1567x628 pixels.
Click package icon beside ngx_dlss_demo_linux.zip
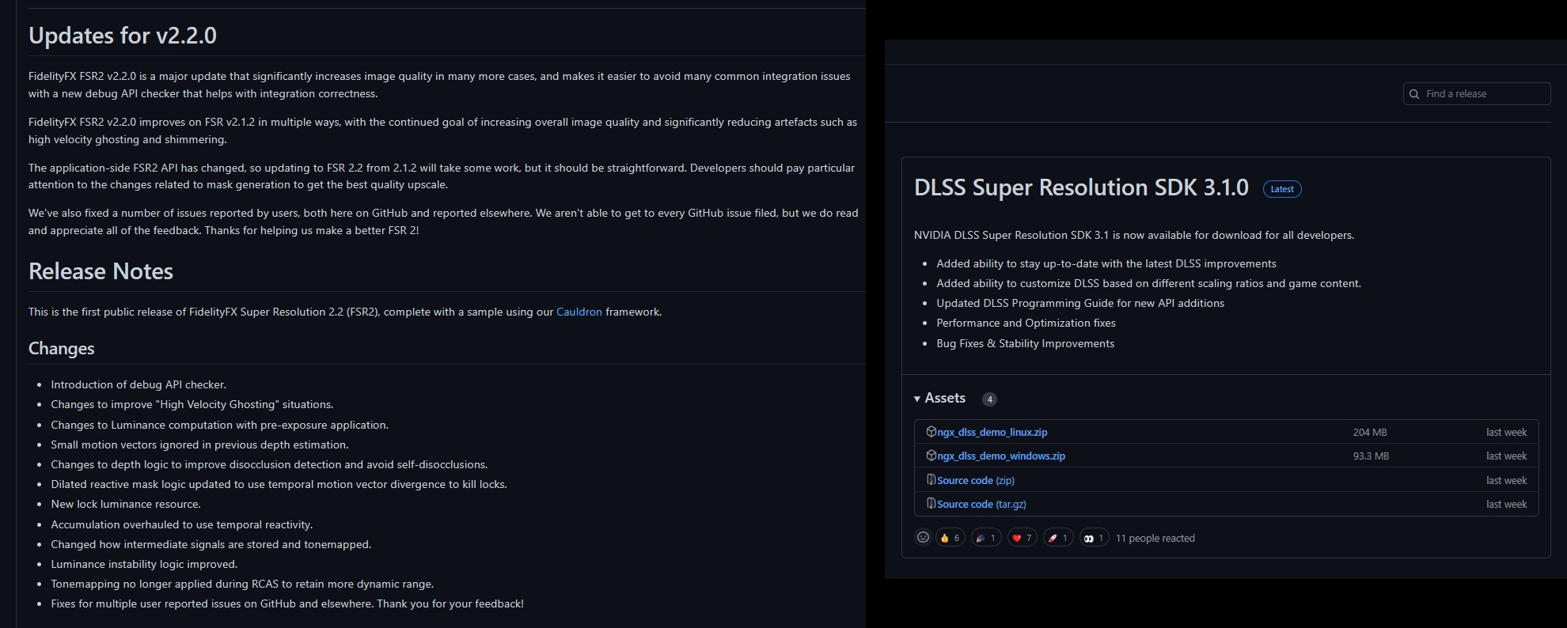point(931,432)
